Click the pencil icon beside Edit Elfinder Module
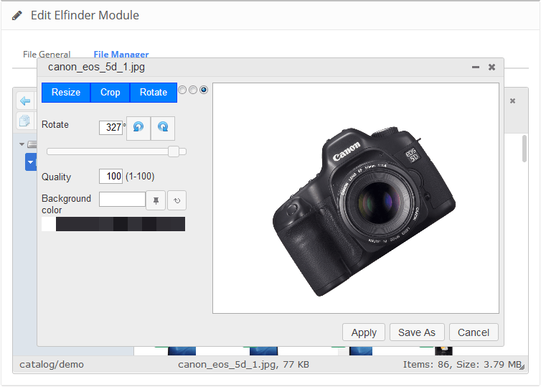 pos(17,16)
